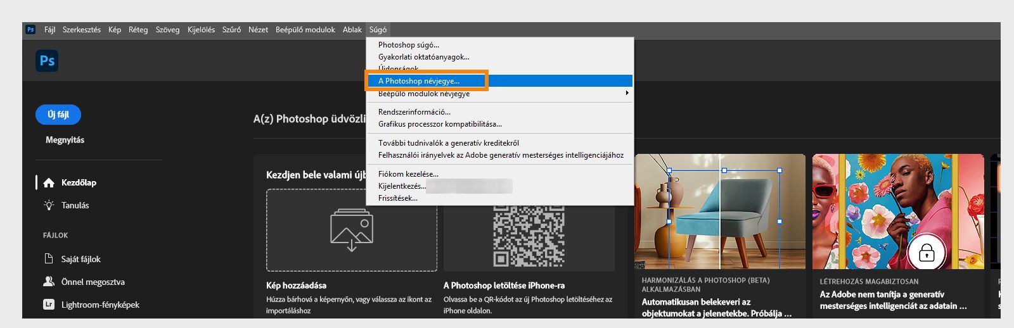Viewport: 1014px width, 328px height.
Task: Select Photoshop súgó... menu entry
Action: pyautogui.click(x=500, y=45)
